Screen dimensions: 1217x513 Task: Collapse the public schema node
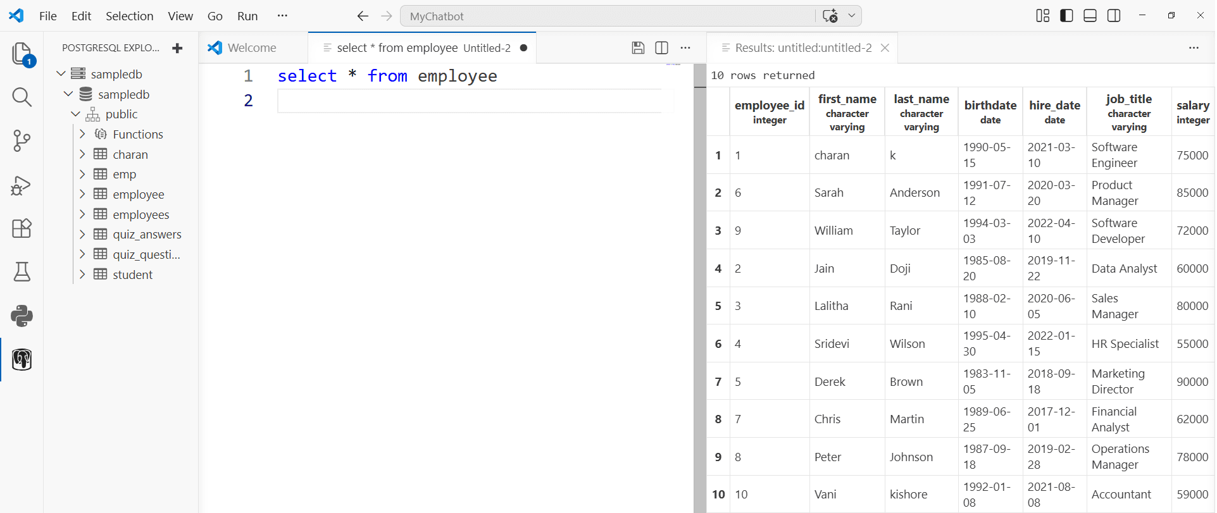[75, 114]
